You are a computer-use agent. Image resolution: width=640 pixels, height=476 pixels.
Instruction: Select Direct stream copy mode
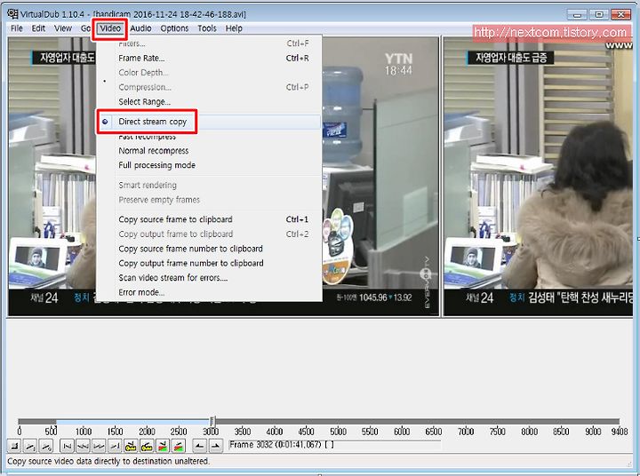[209, 122]
